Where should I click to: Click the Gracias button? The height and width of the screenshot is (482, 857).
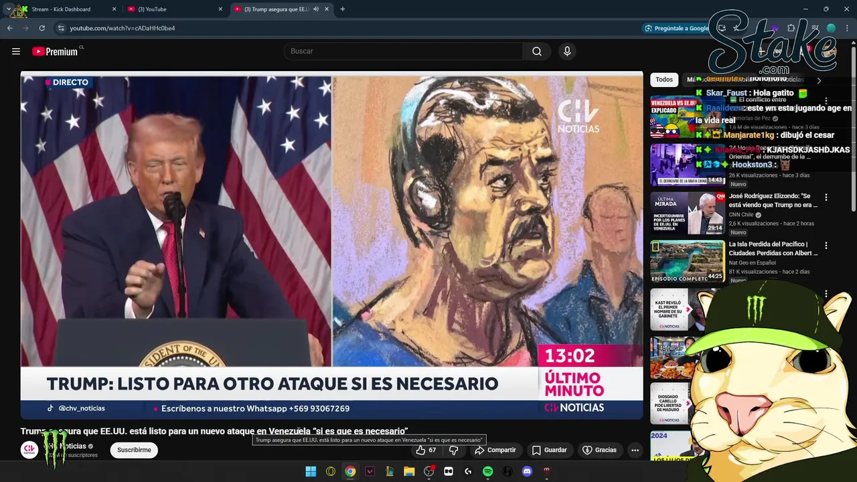(599, 450)
